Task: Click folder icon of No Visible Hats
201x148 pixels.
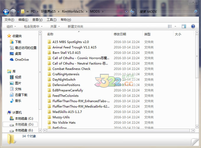Action: [49, 122]
